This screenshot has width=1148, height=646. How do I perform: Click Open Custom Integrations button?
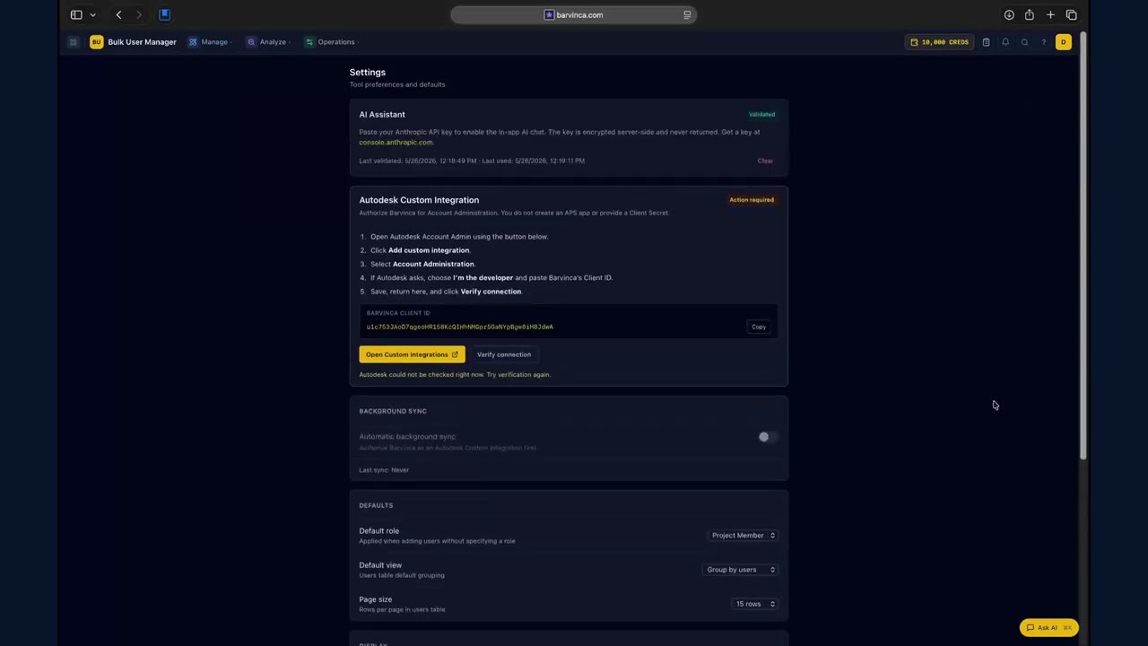pos(412,354)
